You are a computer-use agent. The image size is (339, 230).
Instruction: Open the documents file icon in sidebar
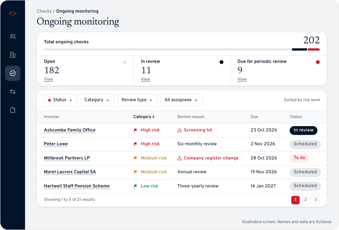[13, 110]
